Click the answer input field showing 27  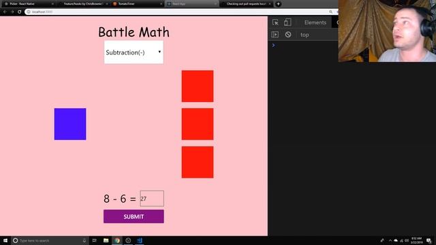coord(152,198)
